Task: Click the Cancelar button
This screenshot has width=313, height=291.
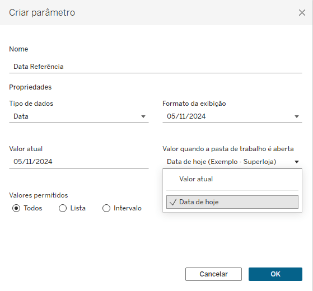Action: 213,274
